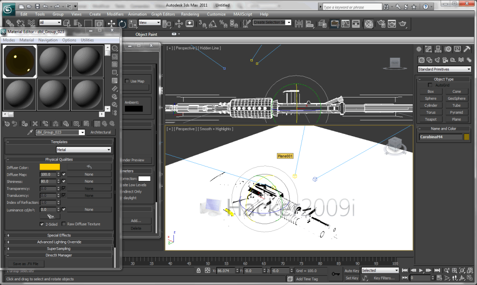The image size is (477, 285).
Task: Open the Templates dropdown showing Metal
Action: (83, 150)
